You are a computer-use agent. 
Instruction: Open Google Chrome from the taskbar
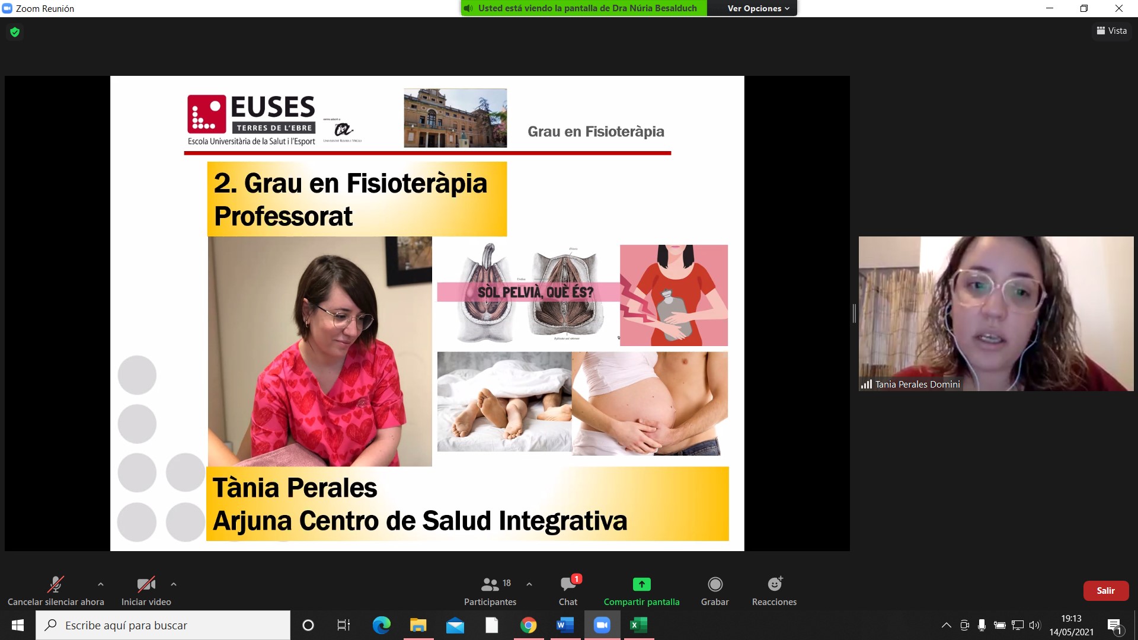[x=528, y=625]
